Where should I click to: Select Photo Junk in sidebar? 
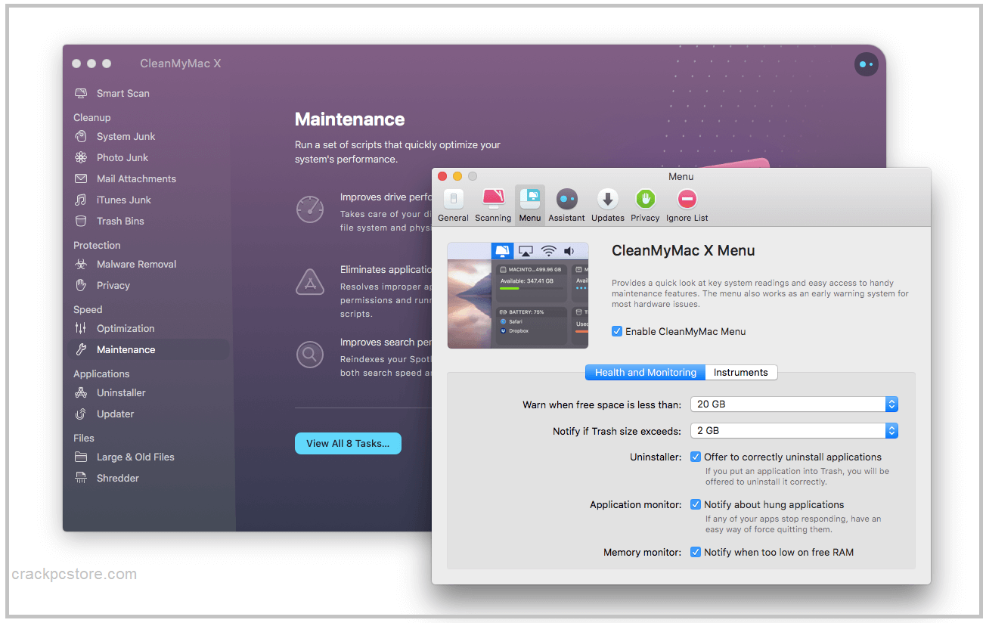pos(111,157)
